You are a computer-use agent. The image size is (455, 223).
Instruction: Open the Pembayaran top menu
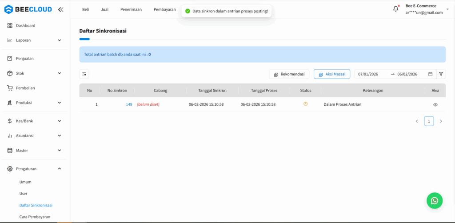click(165, 9)
